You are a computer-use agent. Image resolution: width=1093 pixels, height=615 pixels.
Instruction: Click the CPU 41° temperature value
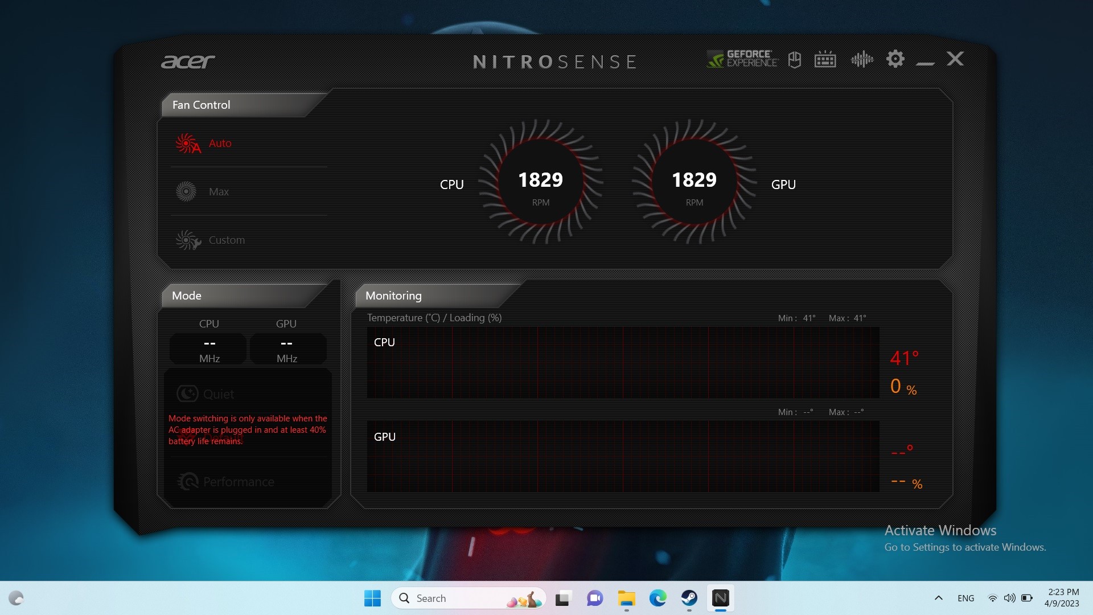click(905, 358)
